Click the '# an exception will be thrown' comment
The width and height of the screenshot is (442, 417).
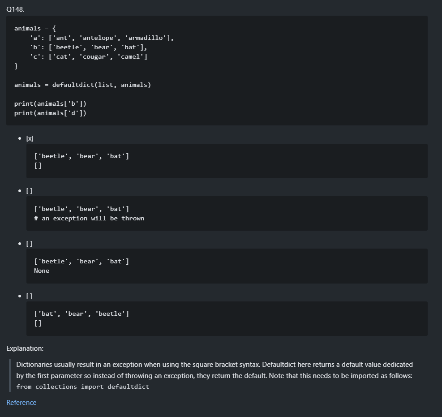89,218
